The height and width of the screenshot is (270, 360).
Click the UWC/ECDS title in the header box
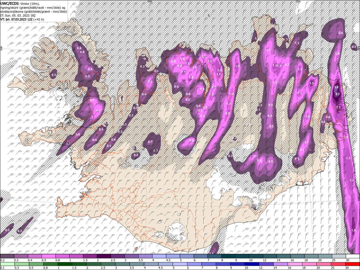coord(9,3)
